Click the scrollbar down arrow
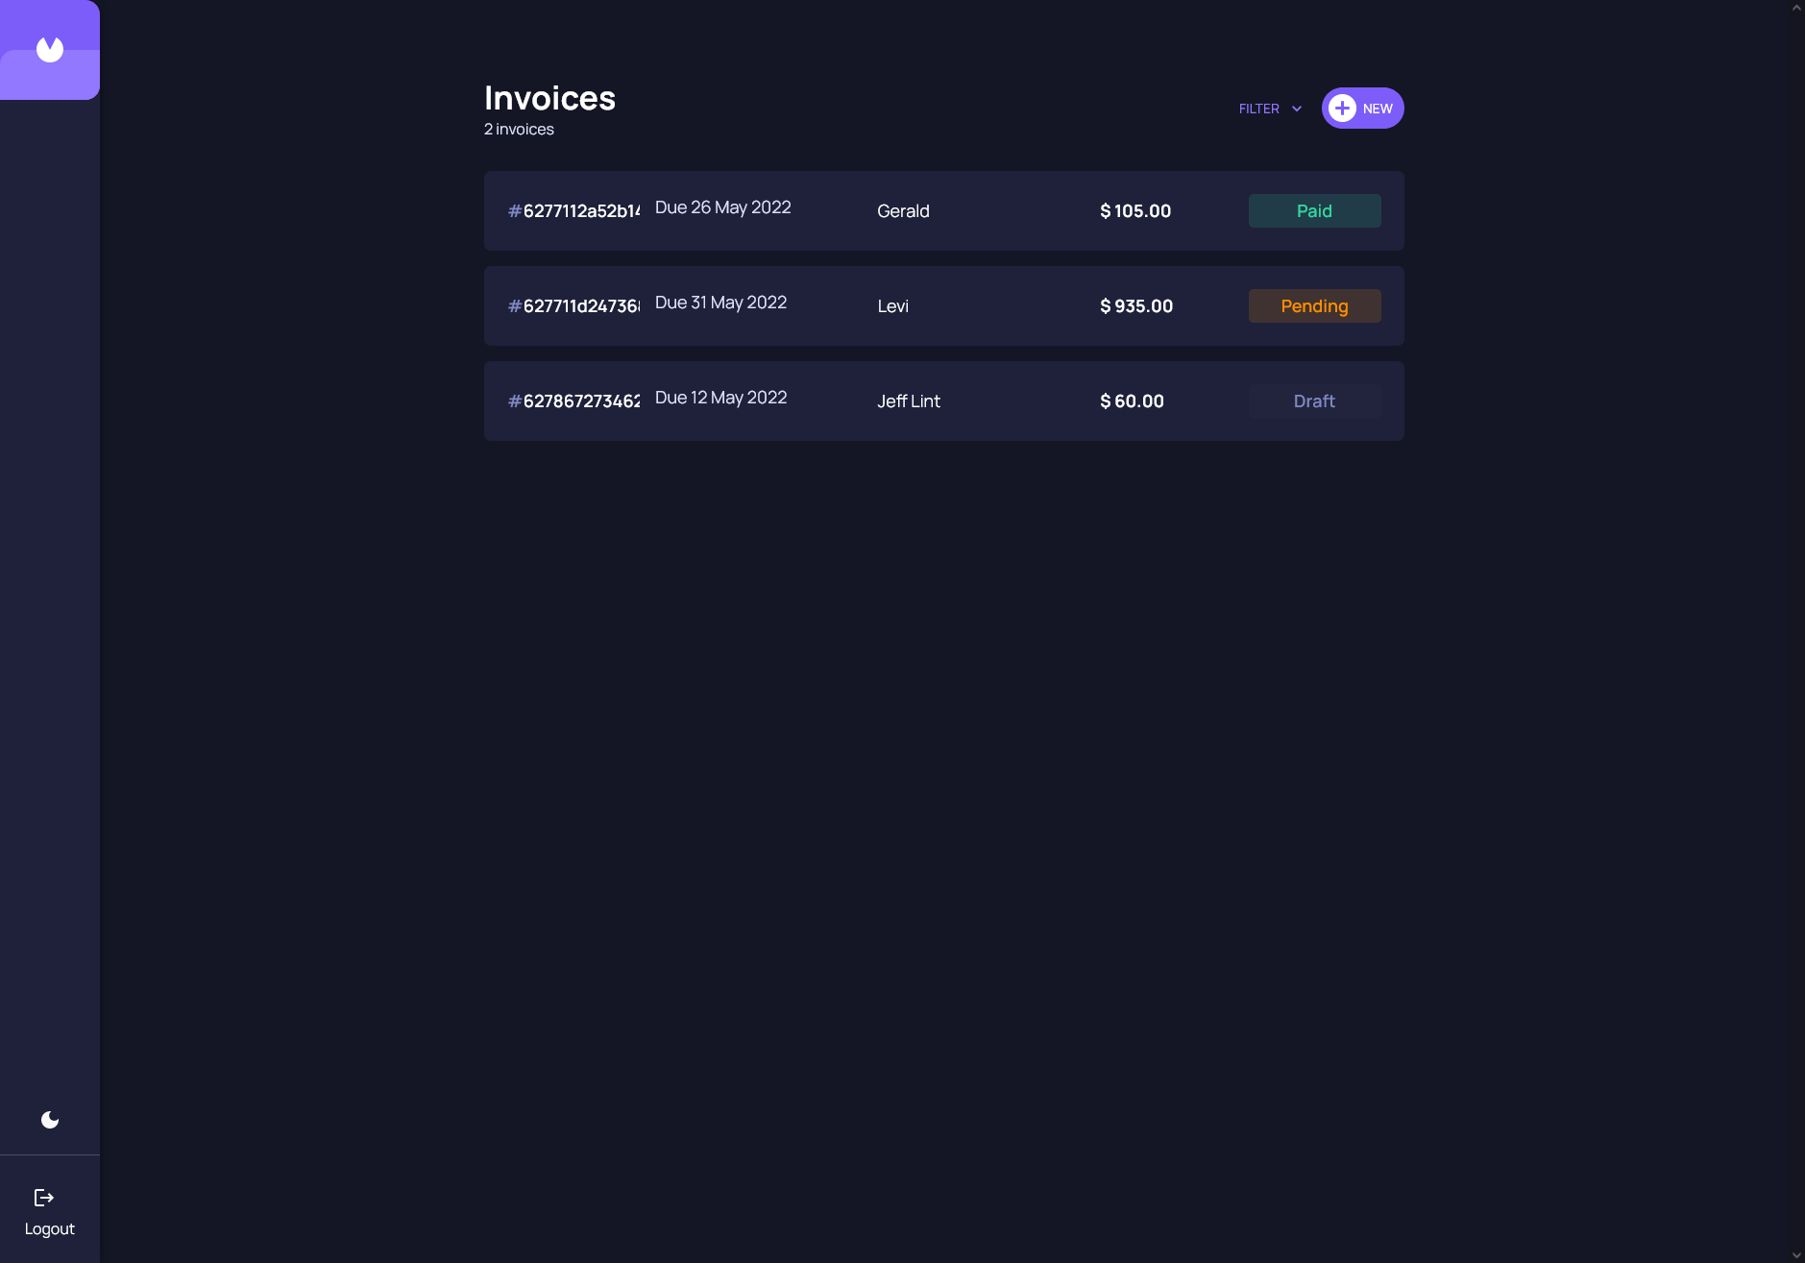This screenshot has width=1805, height=1263. (x=1796, y=1255)
